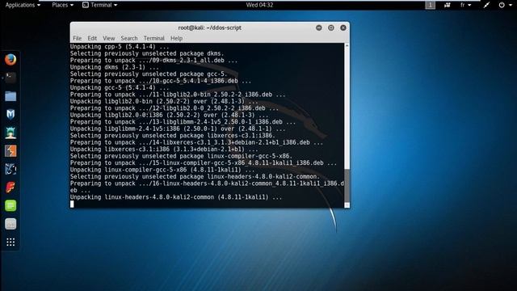This screenshot has width=517, height=291.
Task: Click 'Unpacking linux-headers-4.8.0-kali2-common' line
Action: click(176, 197)
